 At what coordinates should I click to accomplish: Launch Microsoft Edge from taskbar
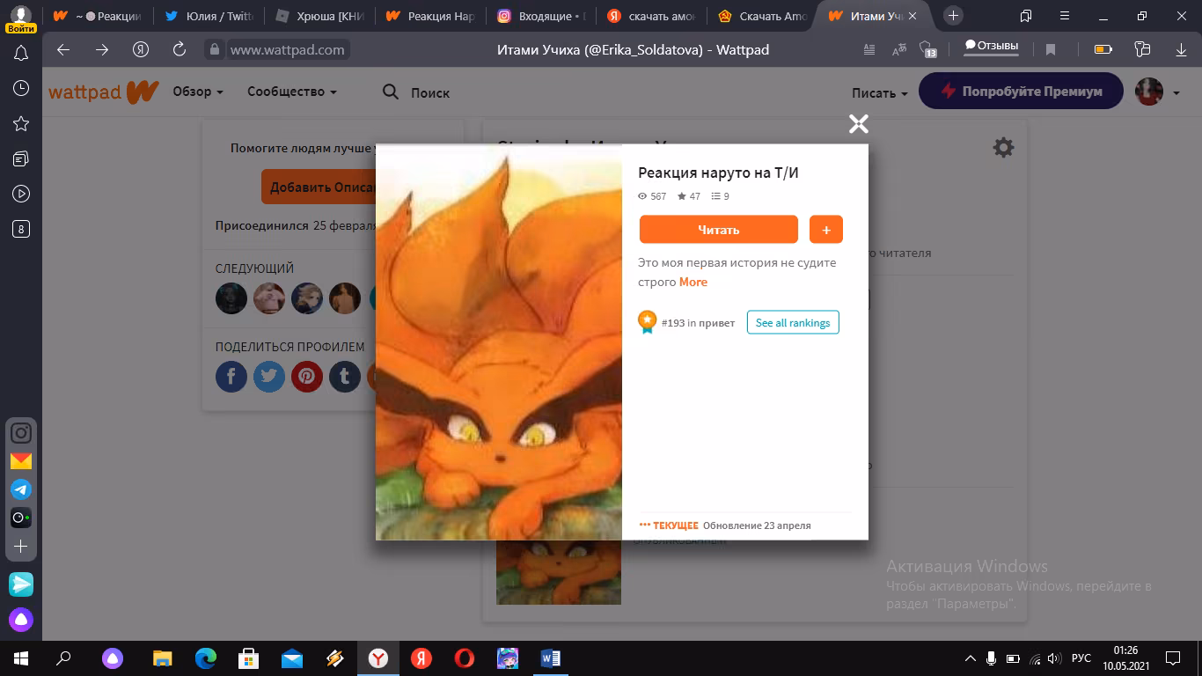(205, 658)
